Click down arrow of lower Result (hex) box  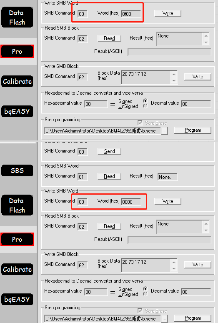[x=206, y=230]
